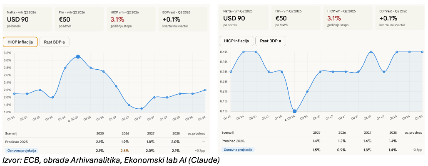Click the highlighted low point on right GDP chart
Image resolution: width=428 pixels, height=166 pixels.
tap(295, 111)
